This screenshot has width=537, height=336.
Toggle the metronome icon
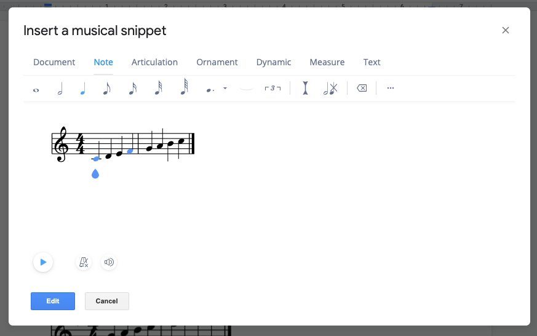coord(84,262)
